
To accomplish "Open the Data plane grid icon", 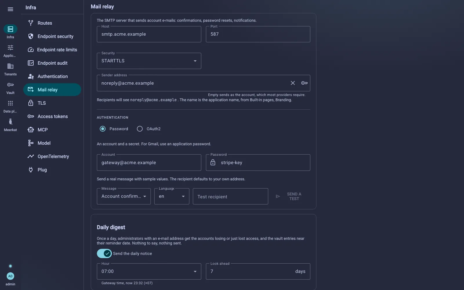I will click(10, 103).
